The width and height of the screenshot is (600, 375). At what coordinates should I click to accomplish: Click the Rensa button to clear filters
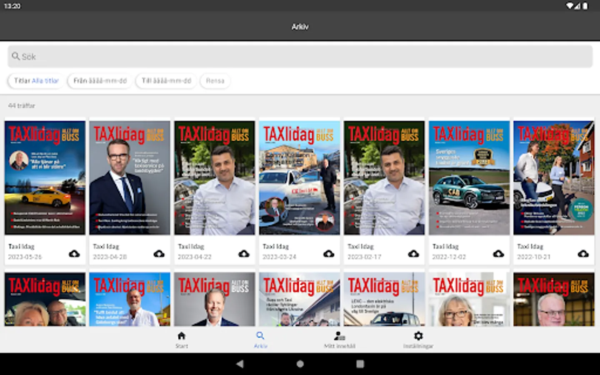215,81
